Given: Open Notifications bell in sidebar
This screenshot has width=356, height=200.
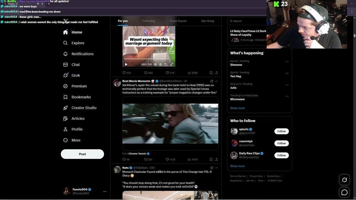Looking at the screenshot, I should coord(65,54).
